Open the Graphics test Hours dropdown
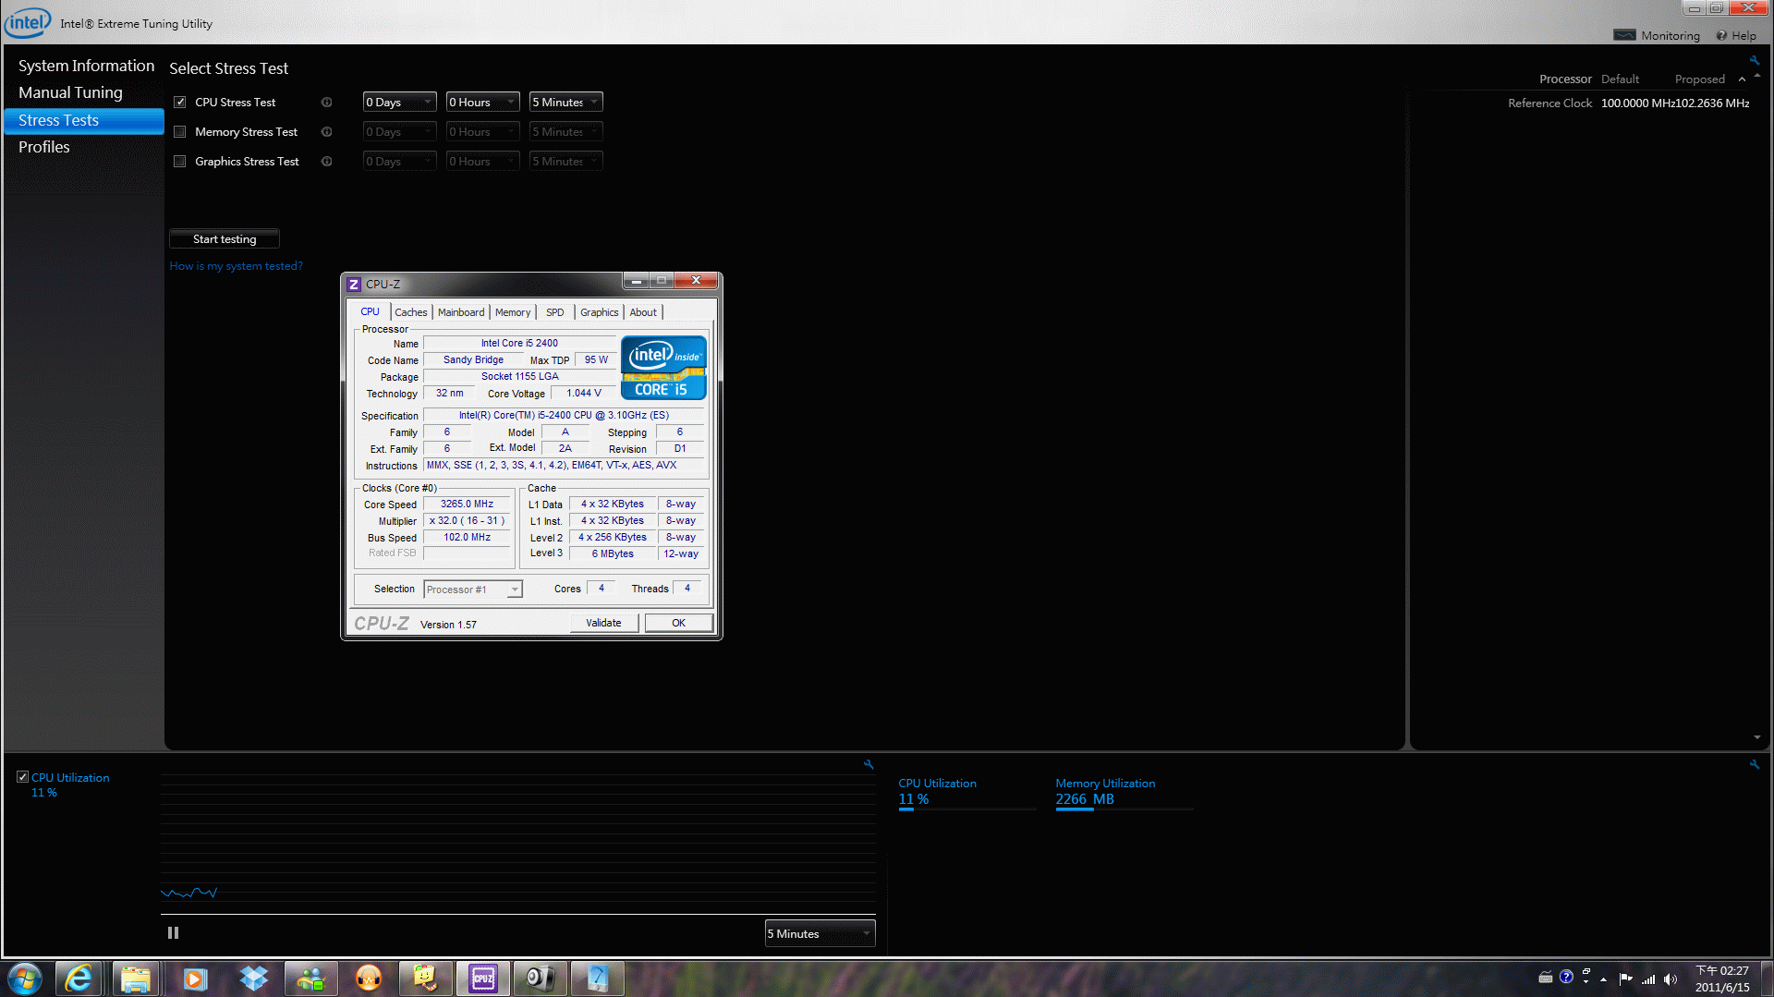 [x=482, y=162]
